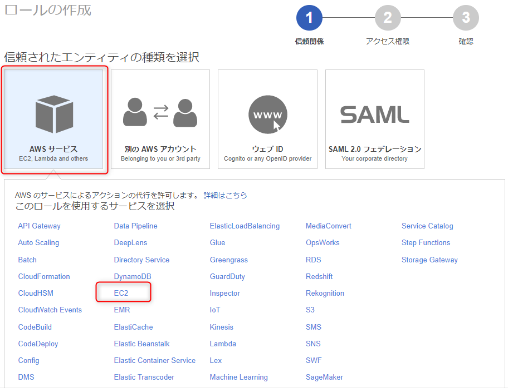Pick ElastiCache service
Viewport: 508px width, 388px height.
point(134,327)
